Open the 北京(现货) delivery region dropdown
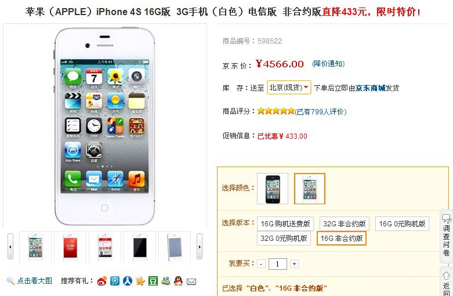453x296 pixels. (289, 87)
